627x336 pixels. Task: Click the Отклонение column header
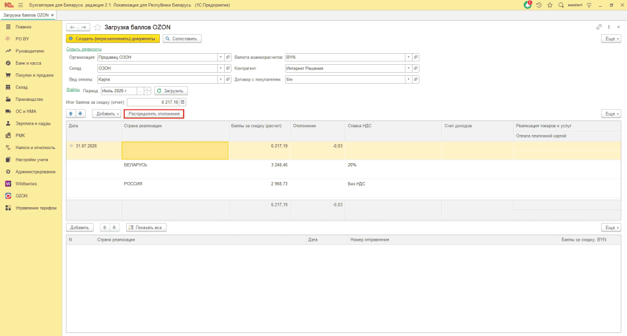pos(318,131)
